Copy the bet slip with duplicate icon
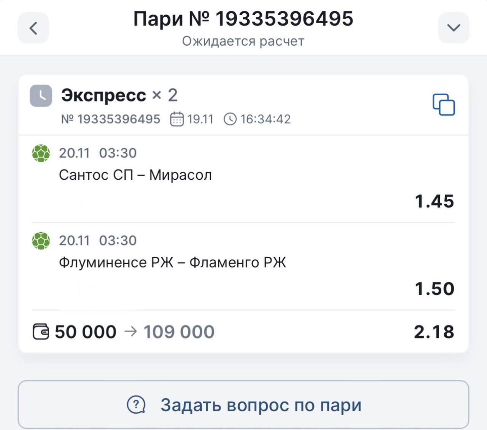Screen dimensions: 487x430 coord(444,104)
